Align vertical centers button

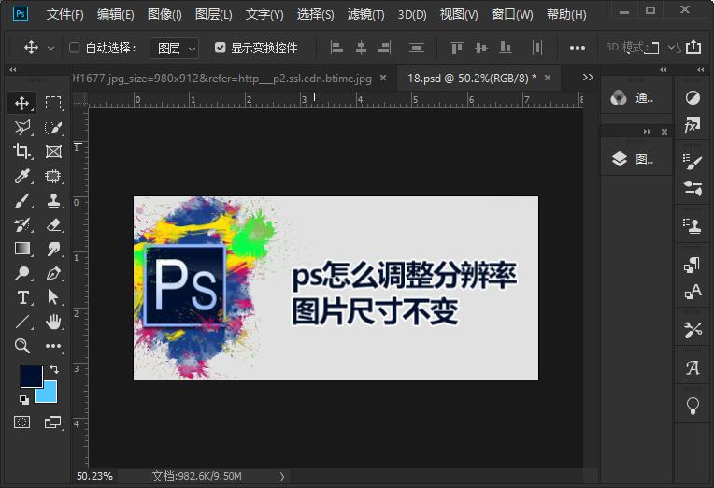point(481,48)
